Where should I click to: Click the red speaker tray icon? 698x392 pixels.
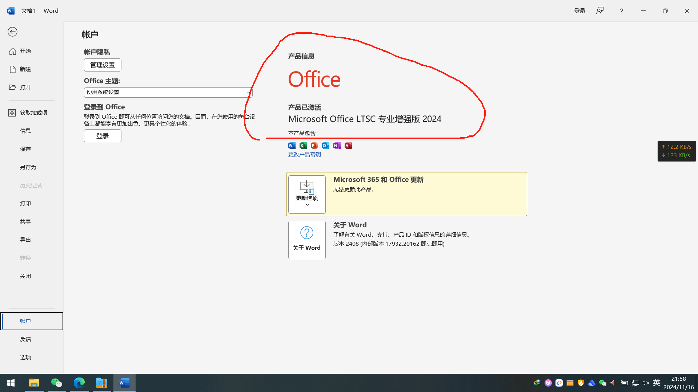pos(613,383)
